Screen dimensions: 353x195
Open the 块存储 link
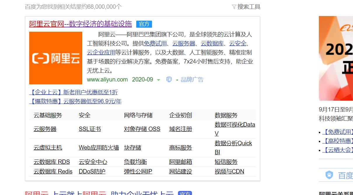pyautogui.click(x=132, y=148)
